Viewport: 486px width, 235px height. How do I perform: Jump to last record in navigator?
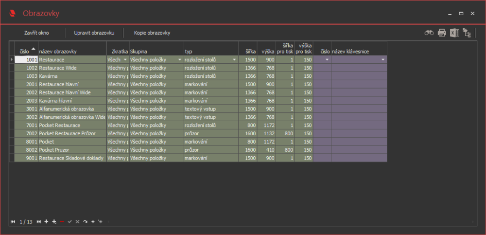pyautogui.click(x=39, y=222)
